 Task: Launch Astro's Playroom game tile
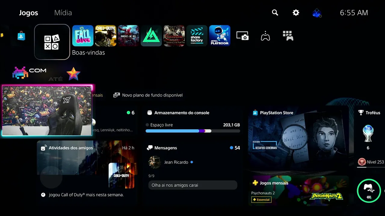[220, 36]
